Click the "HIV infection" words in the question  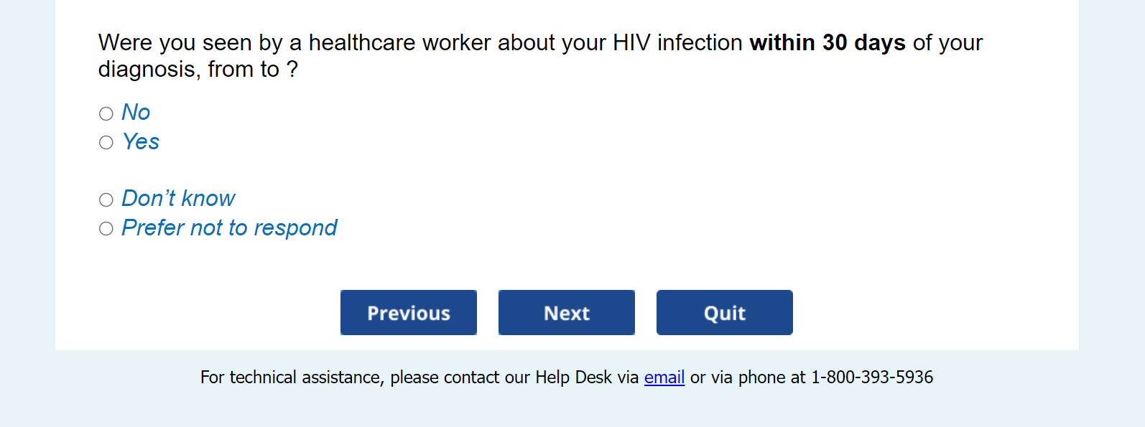click(677, 43)
